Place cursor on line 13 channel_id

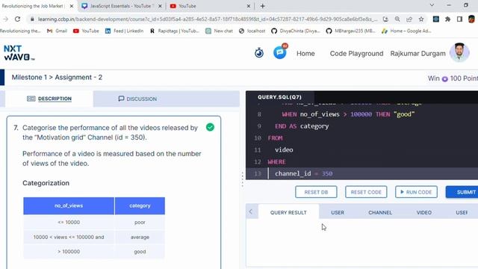point(293,173)
